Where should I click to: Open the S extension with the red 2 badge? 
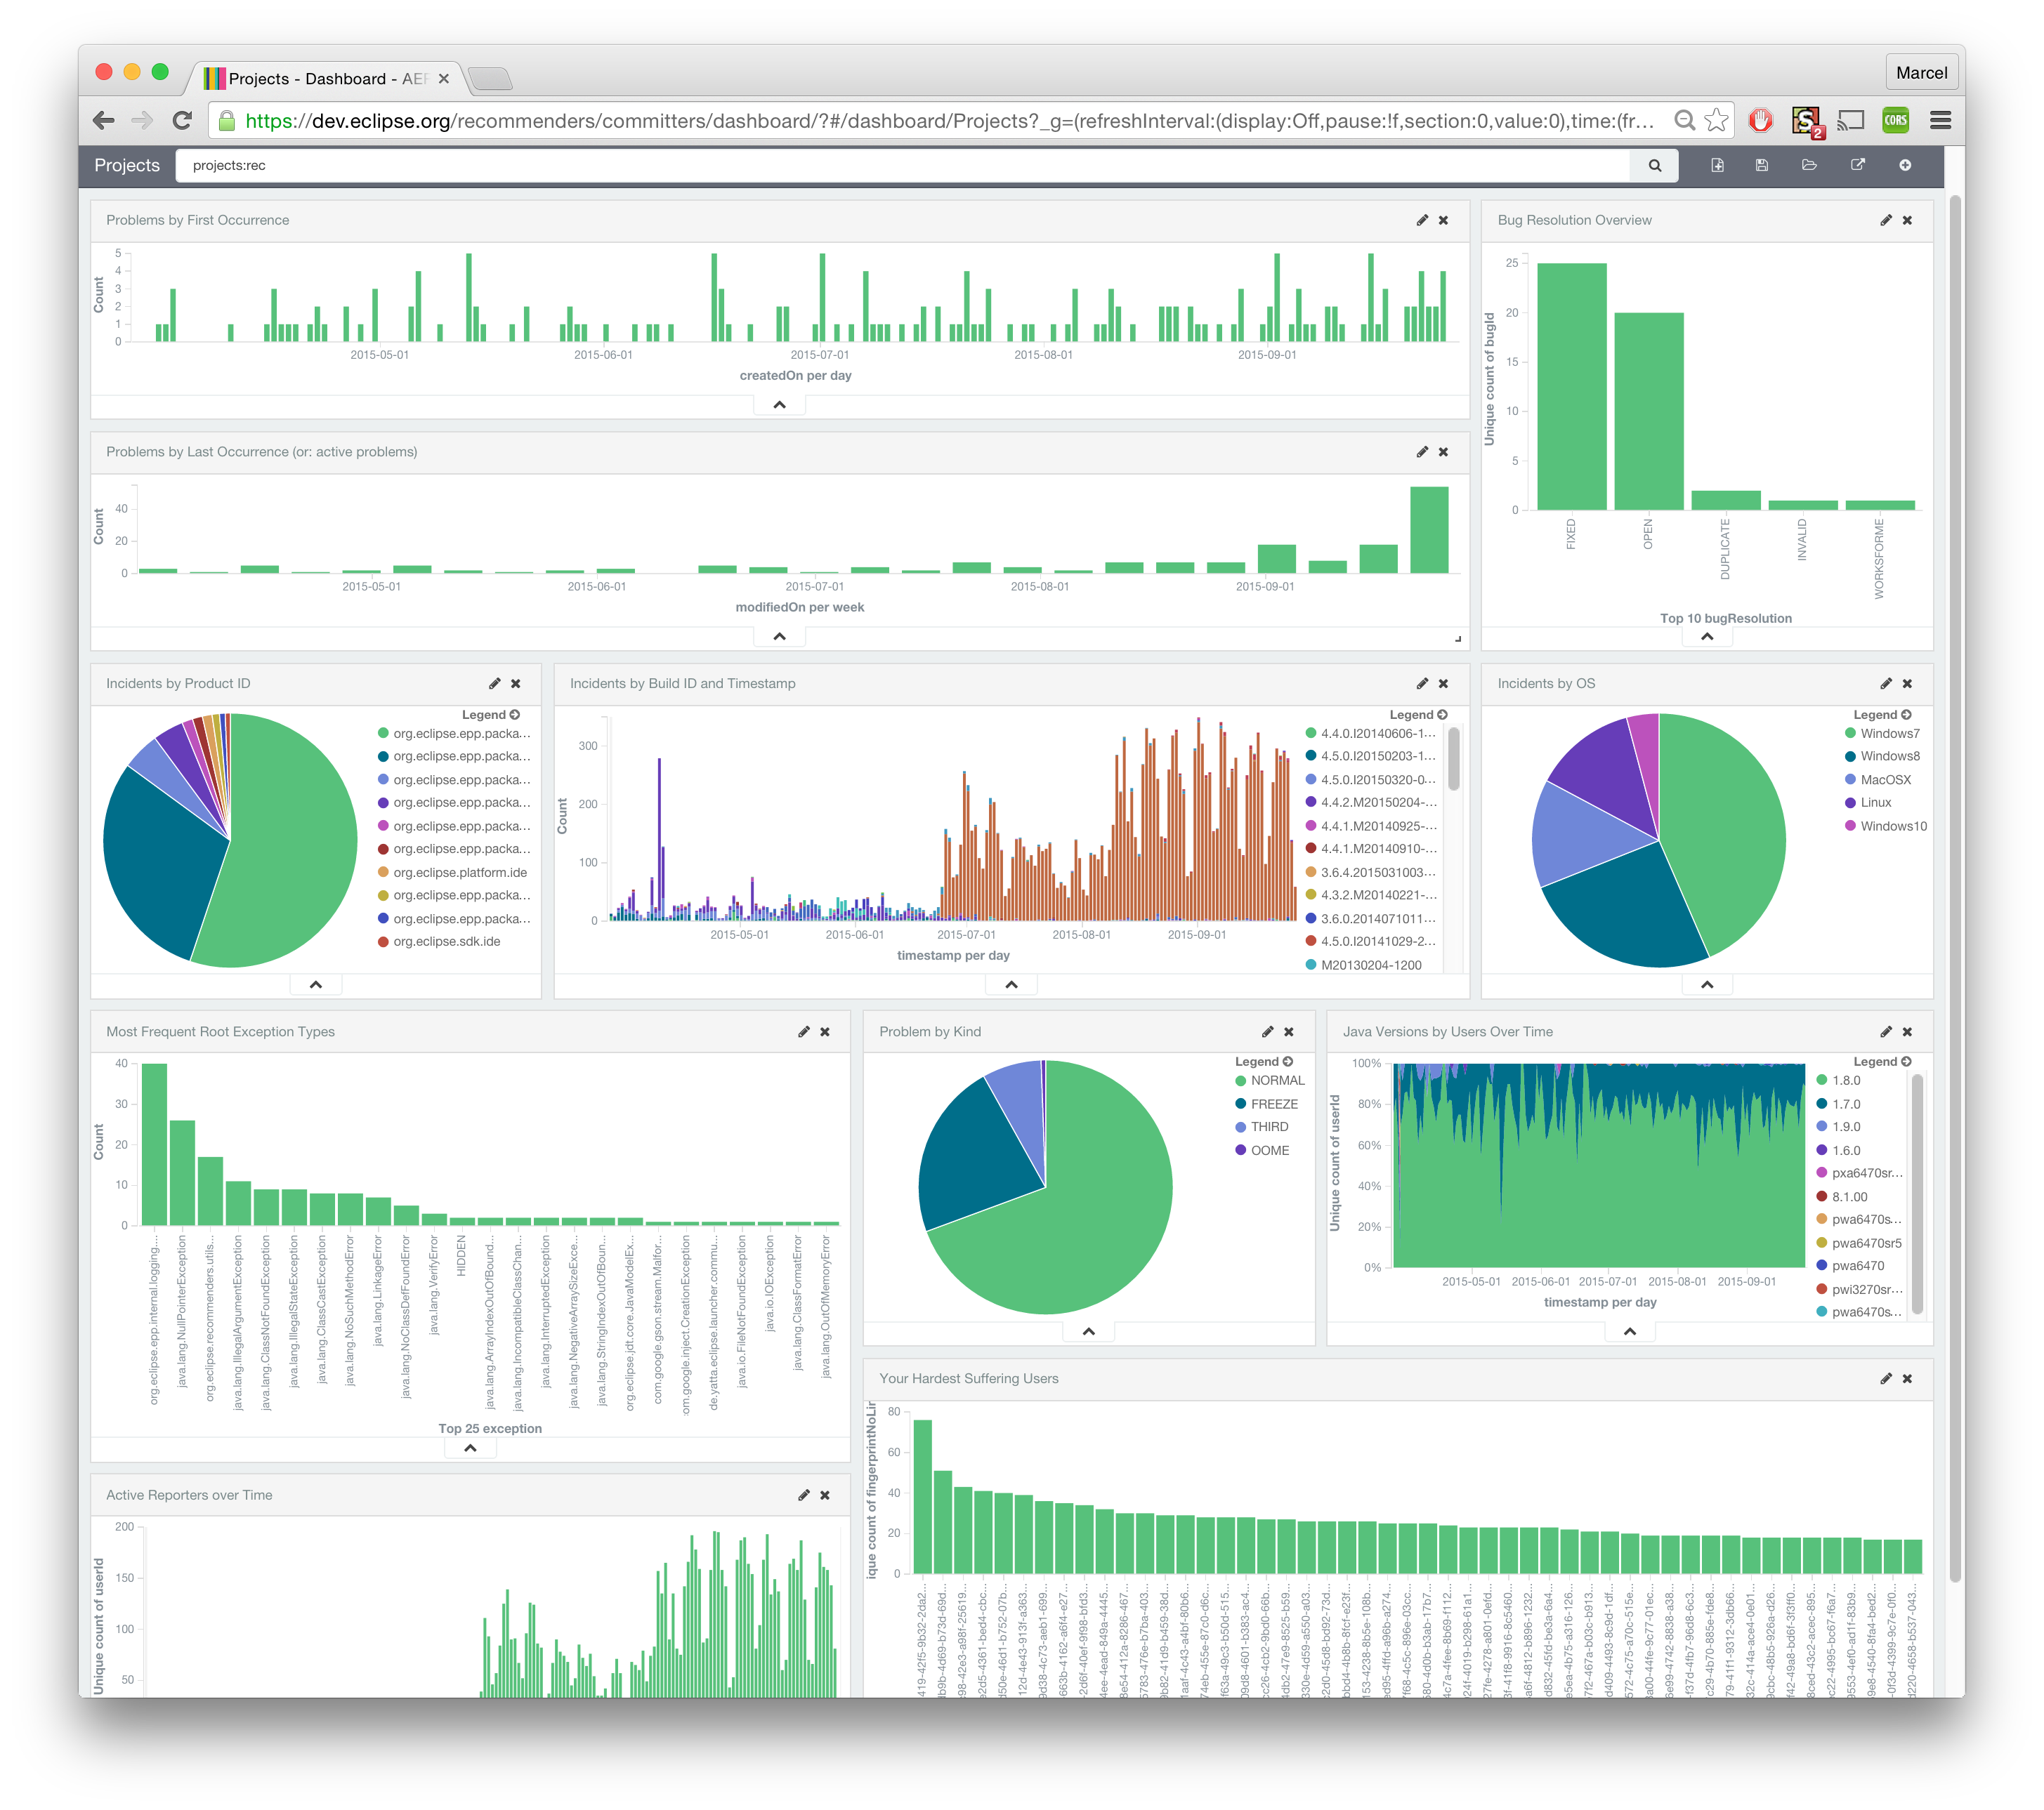(x=1807, y=122)
